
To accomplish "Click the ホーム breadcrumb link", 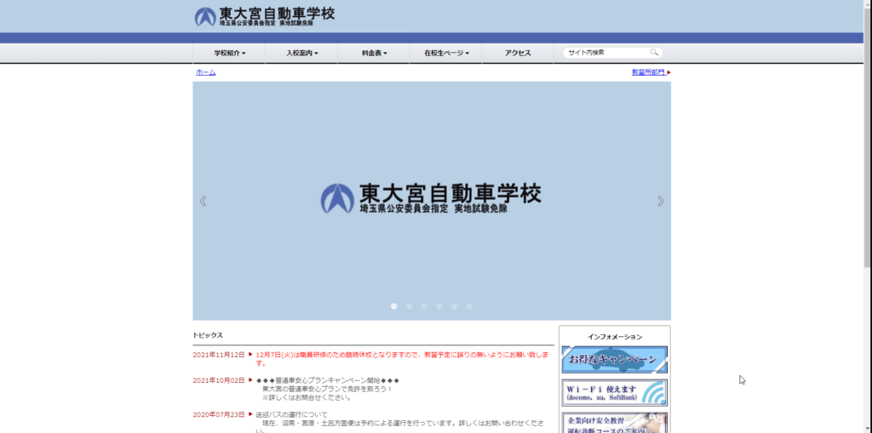I will pos(206,72).
